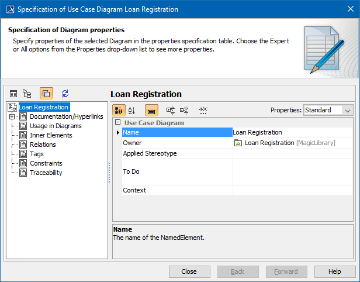Image resolution: width=360 pixels, height=282 pixels.
Task: Toggle hierarchy tree display icon
Action: click(x=27, y=94)
